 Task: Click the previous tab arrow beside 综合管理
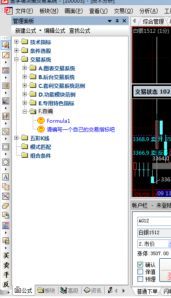coord(134,21)
